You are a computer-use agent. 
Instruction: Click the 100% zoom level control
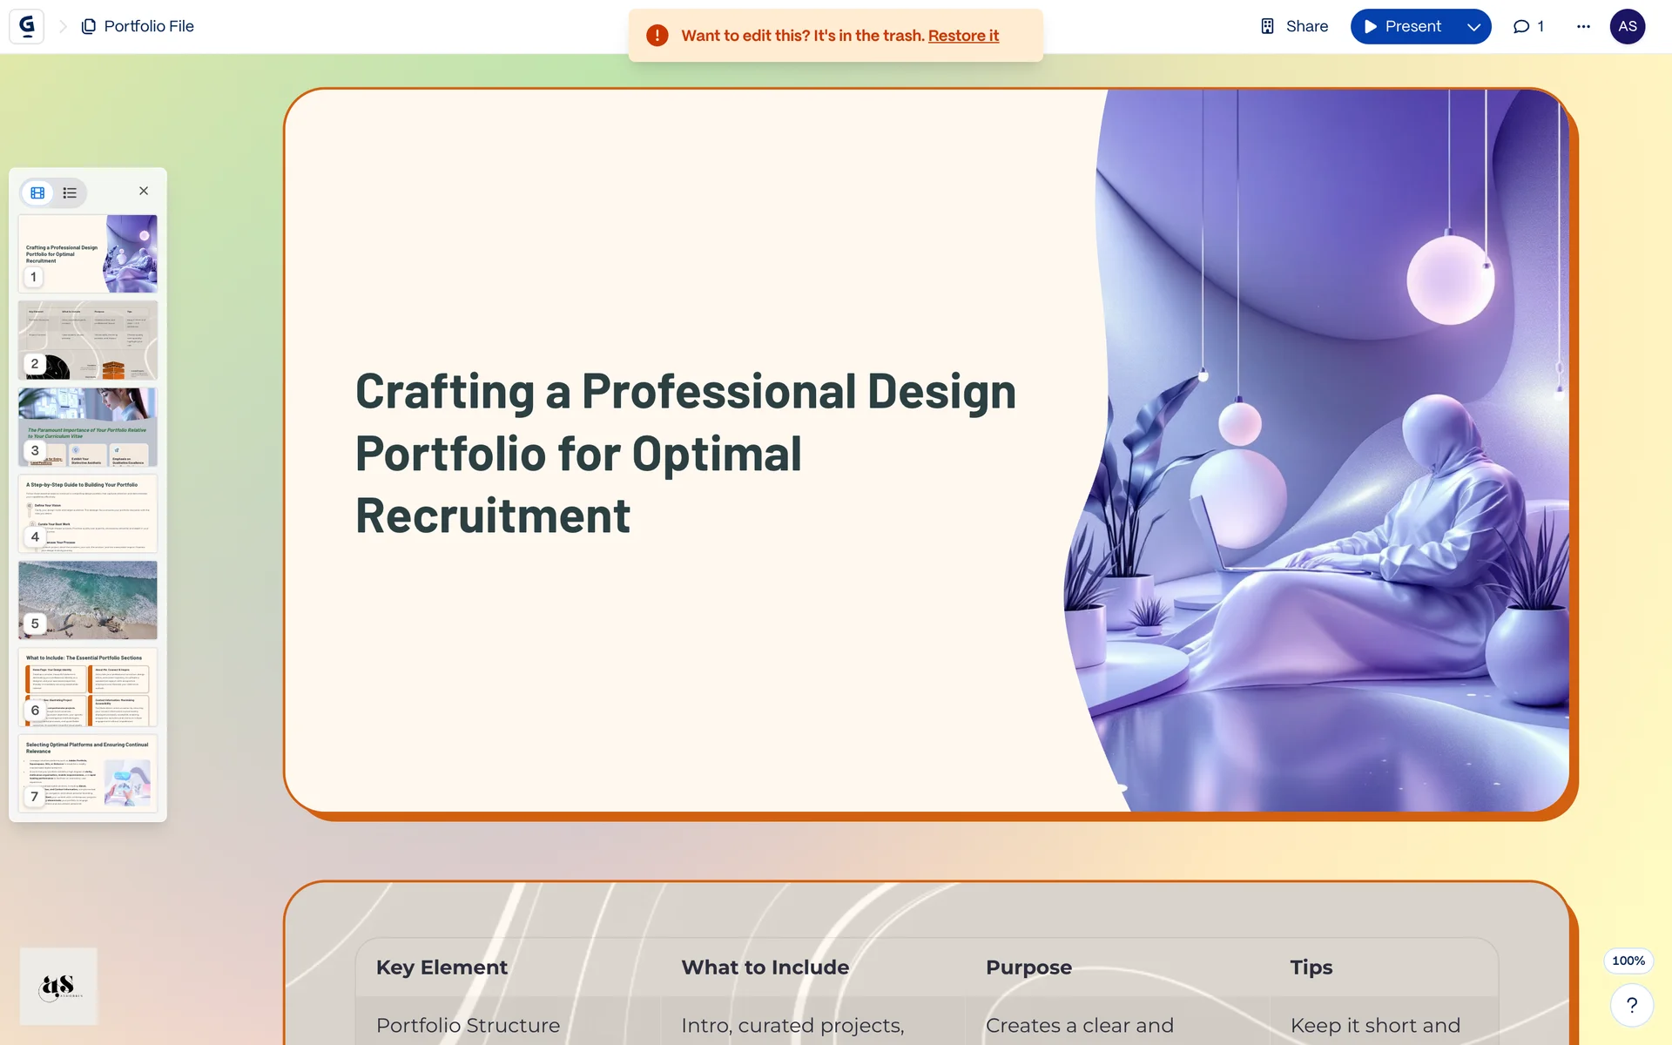(x=1628, y=961)
